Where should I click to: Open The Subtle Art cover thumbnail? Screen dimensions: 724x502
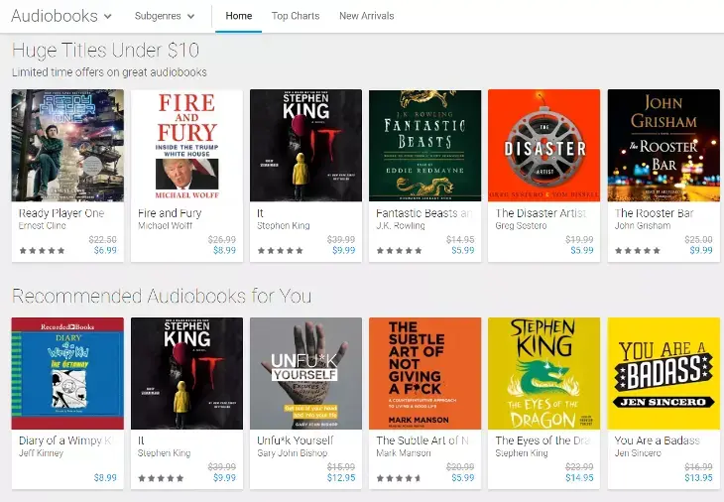[x=425, y=374]
